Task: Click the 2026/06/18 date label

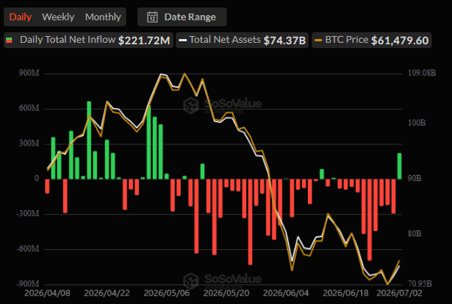Action: pos(345,293)
